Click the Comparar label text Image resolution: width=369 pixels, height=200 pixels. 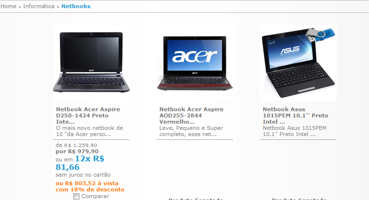95,196
